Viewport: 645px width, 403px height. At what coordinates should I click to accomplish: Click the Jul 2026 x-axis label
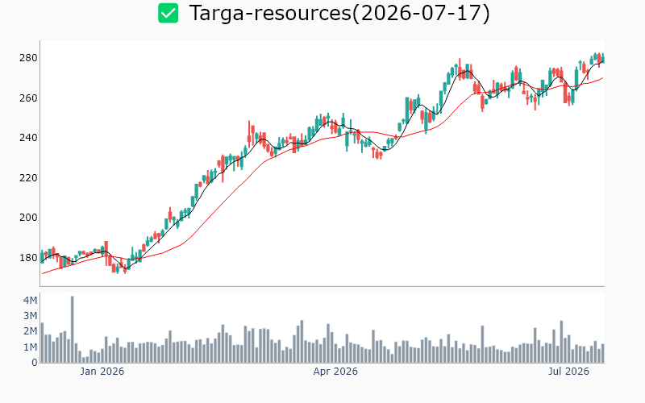(568, 372)
